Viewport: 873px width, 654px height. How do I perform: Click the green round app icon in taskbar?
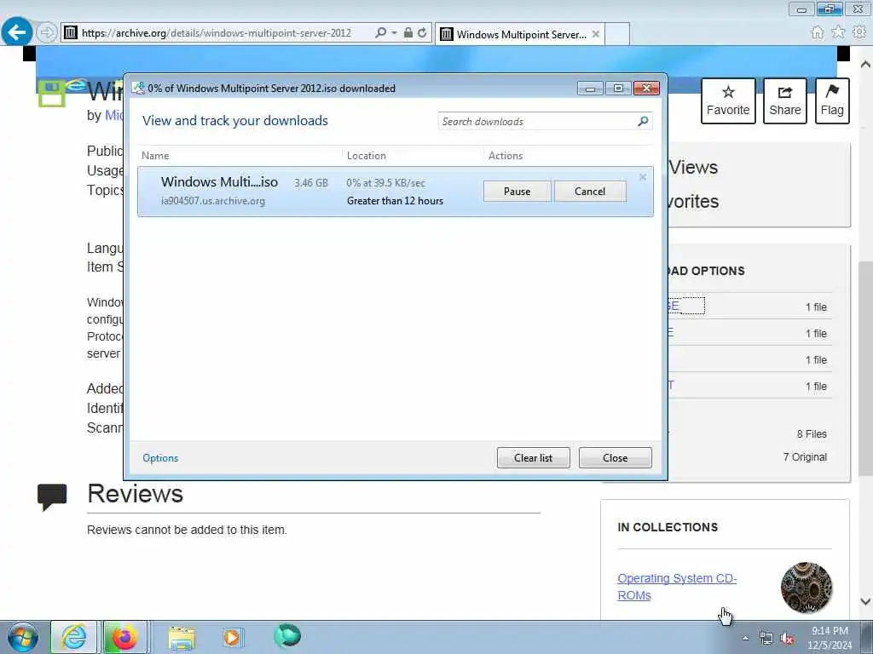coord(287,636)
